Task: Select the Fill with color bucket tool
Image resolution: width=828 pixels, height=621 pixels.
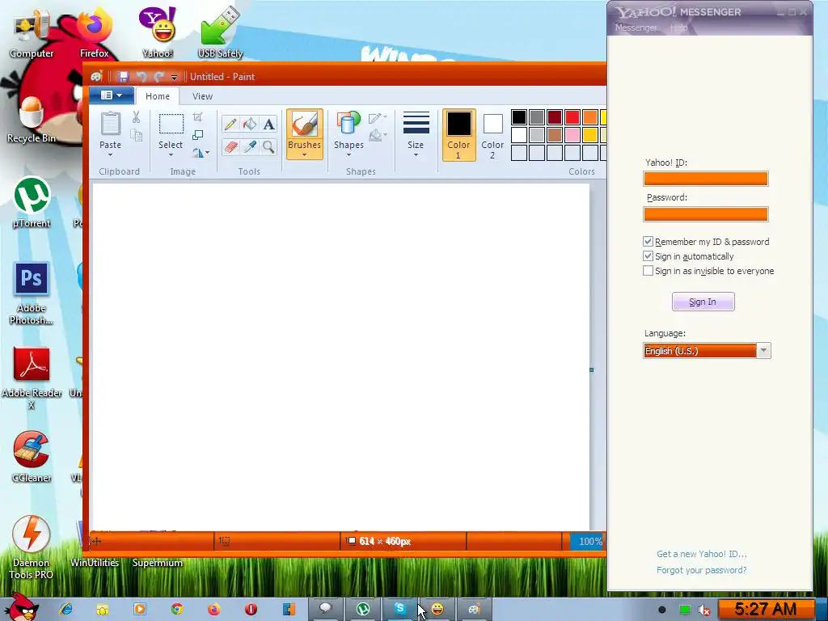Action: (x=250, y=124)
